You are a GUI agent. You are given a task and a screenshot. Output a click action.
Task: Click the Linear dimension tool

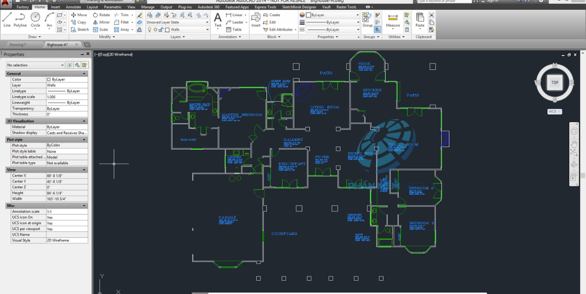coord(234,15)
